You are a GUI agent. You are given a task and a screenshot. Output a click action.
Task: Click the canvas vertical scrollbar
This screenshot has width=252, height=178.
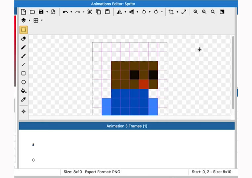[233, 72]
